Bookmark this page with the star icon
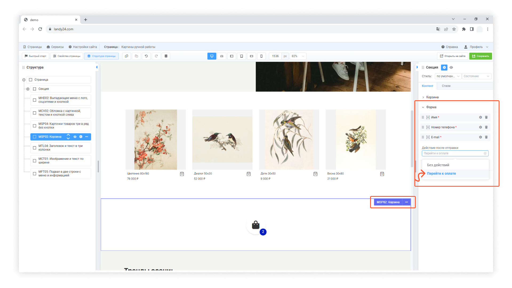The height and width of the screenshot is (288, 512). [x=454, y=29]
